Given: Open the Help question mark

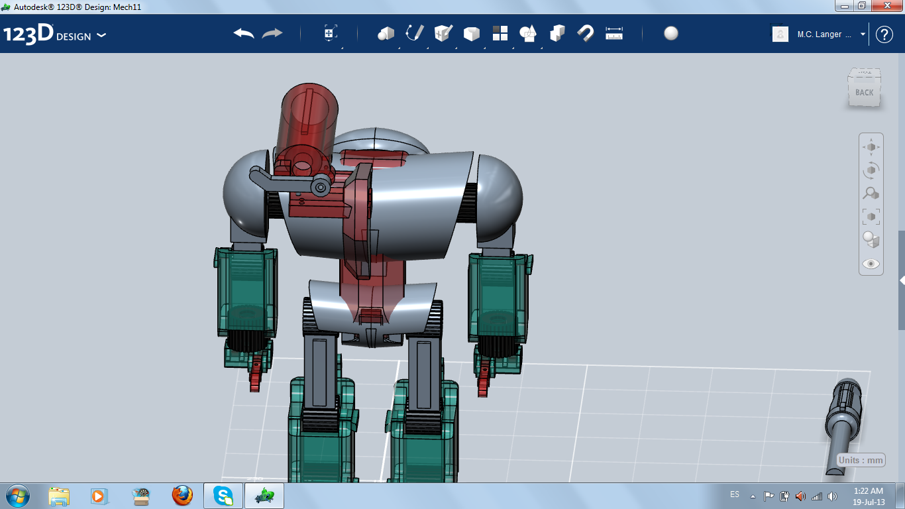Looking at the screenshot, I should pyautogui.click(x=884, y=34).
